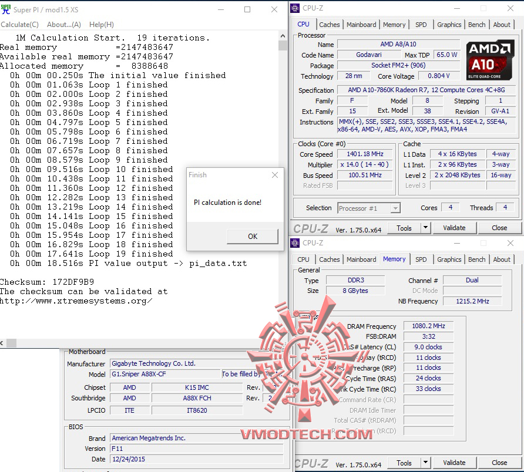Click the 'PI calculation is done!' message
Viewport: 524px width, 472px height.
227,203
